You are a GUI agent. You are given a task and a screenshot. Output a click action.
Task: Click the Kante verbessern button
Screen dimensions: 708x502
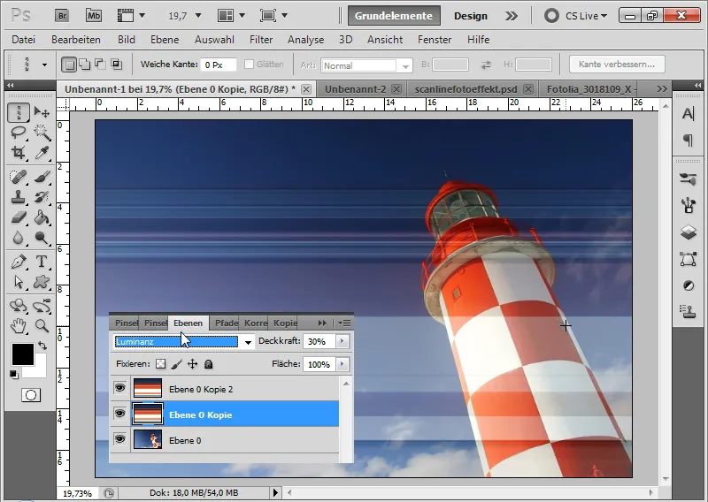click(x=617, y=64)
